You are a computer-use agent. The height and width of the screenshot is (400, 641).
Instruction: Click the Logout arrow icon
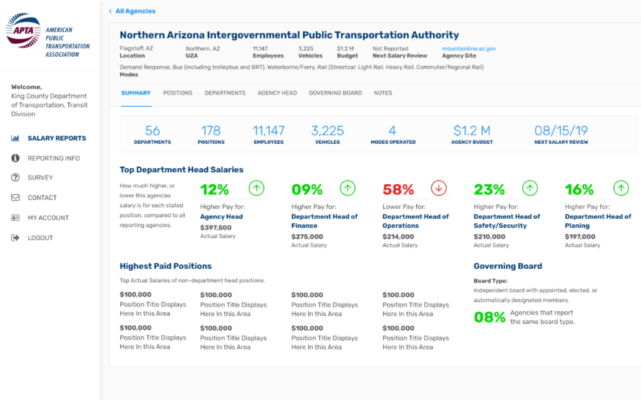(15, 237)
